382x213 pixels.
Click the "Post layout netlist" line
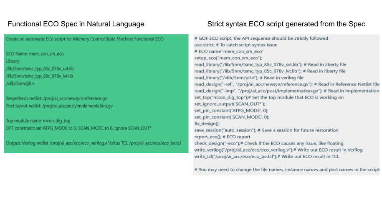coord(59,106)
